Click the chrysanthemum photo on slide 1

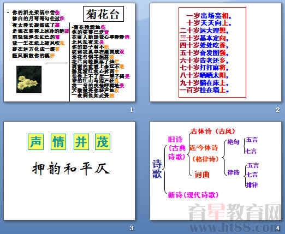(x=29, y=80)
